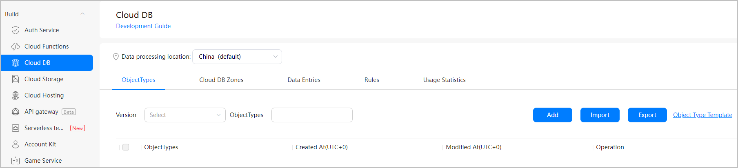Viewport: 738px width, 168px height.
Task: Click the Auth Service shield icon
Action: point(16,30)
